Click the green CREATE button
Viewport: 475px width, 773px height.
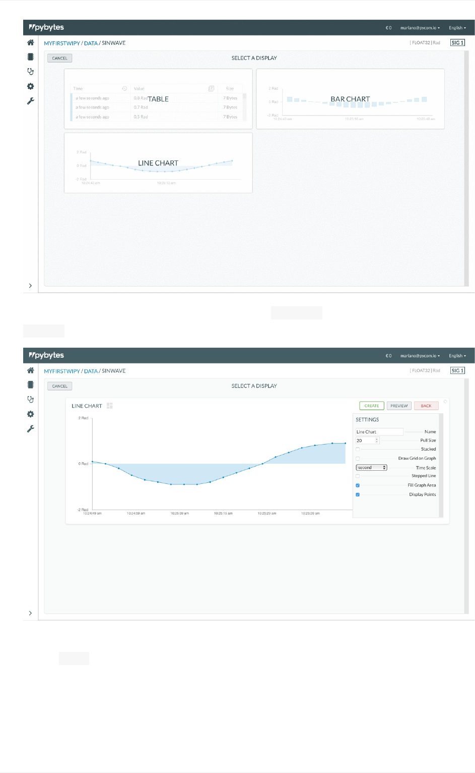coord(372,406)
